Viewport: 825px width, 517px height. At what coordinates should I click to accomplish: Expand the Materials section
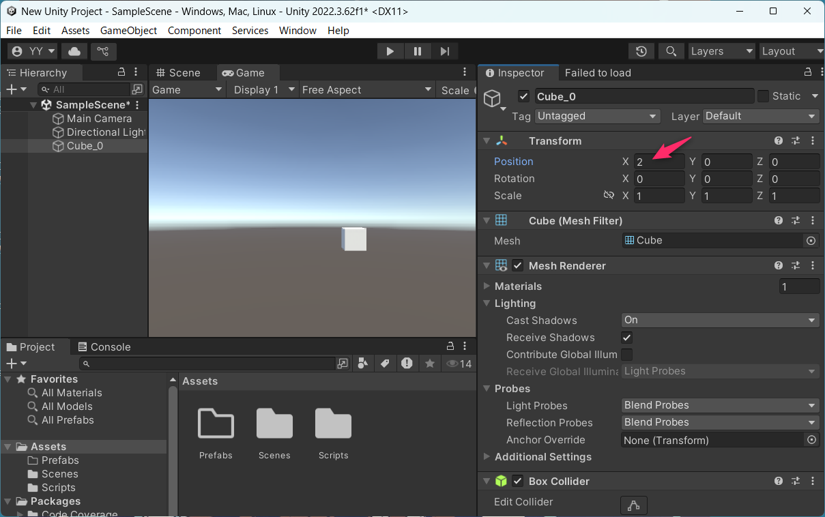point(487,286)
